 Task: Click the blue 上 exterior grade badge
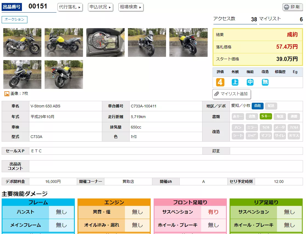coord(235,82)
